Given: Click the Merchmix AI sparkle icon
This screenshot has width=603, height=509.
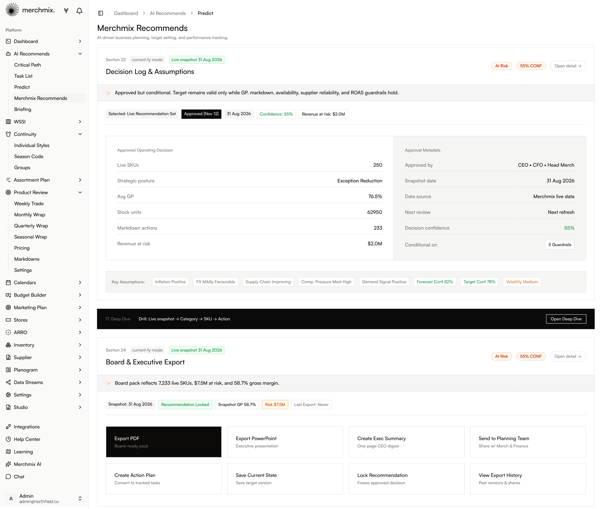Looking at the screenshot, I should tap(8, 464).
